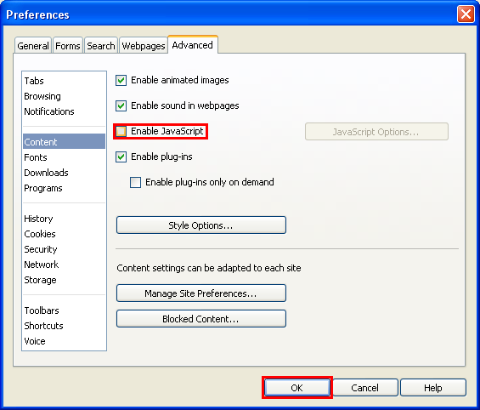The image size is (480, 410).
Task: Toggle Enable animated images checkbox
Action: tap(121, 80)
